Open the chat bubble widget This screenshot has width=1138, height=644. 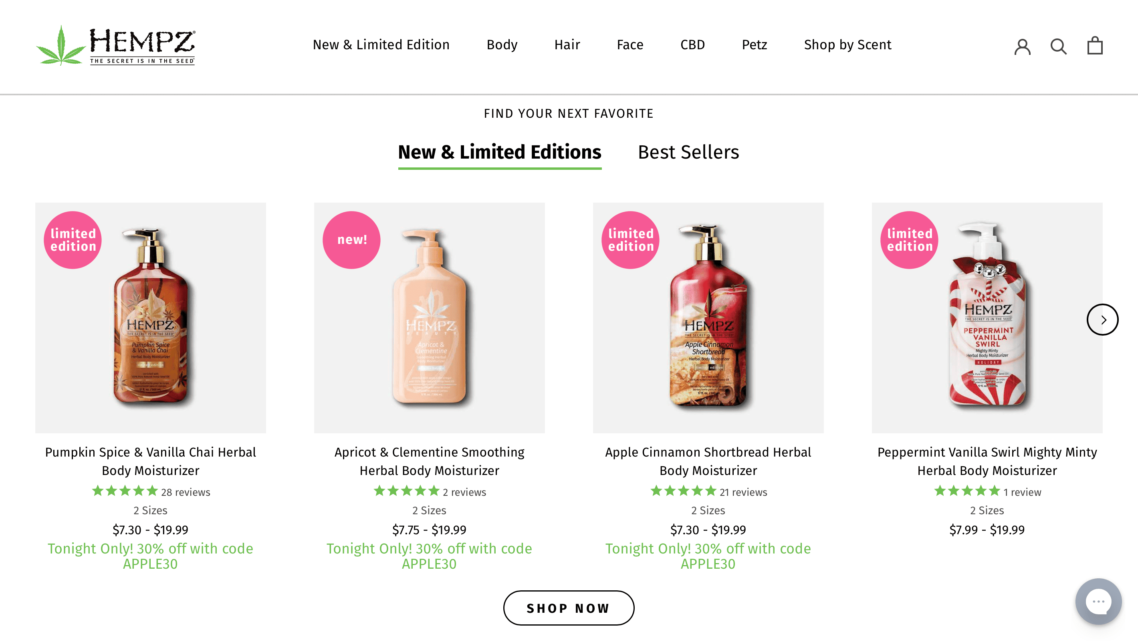pos(1098,602)
